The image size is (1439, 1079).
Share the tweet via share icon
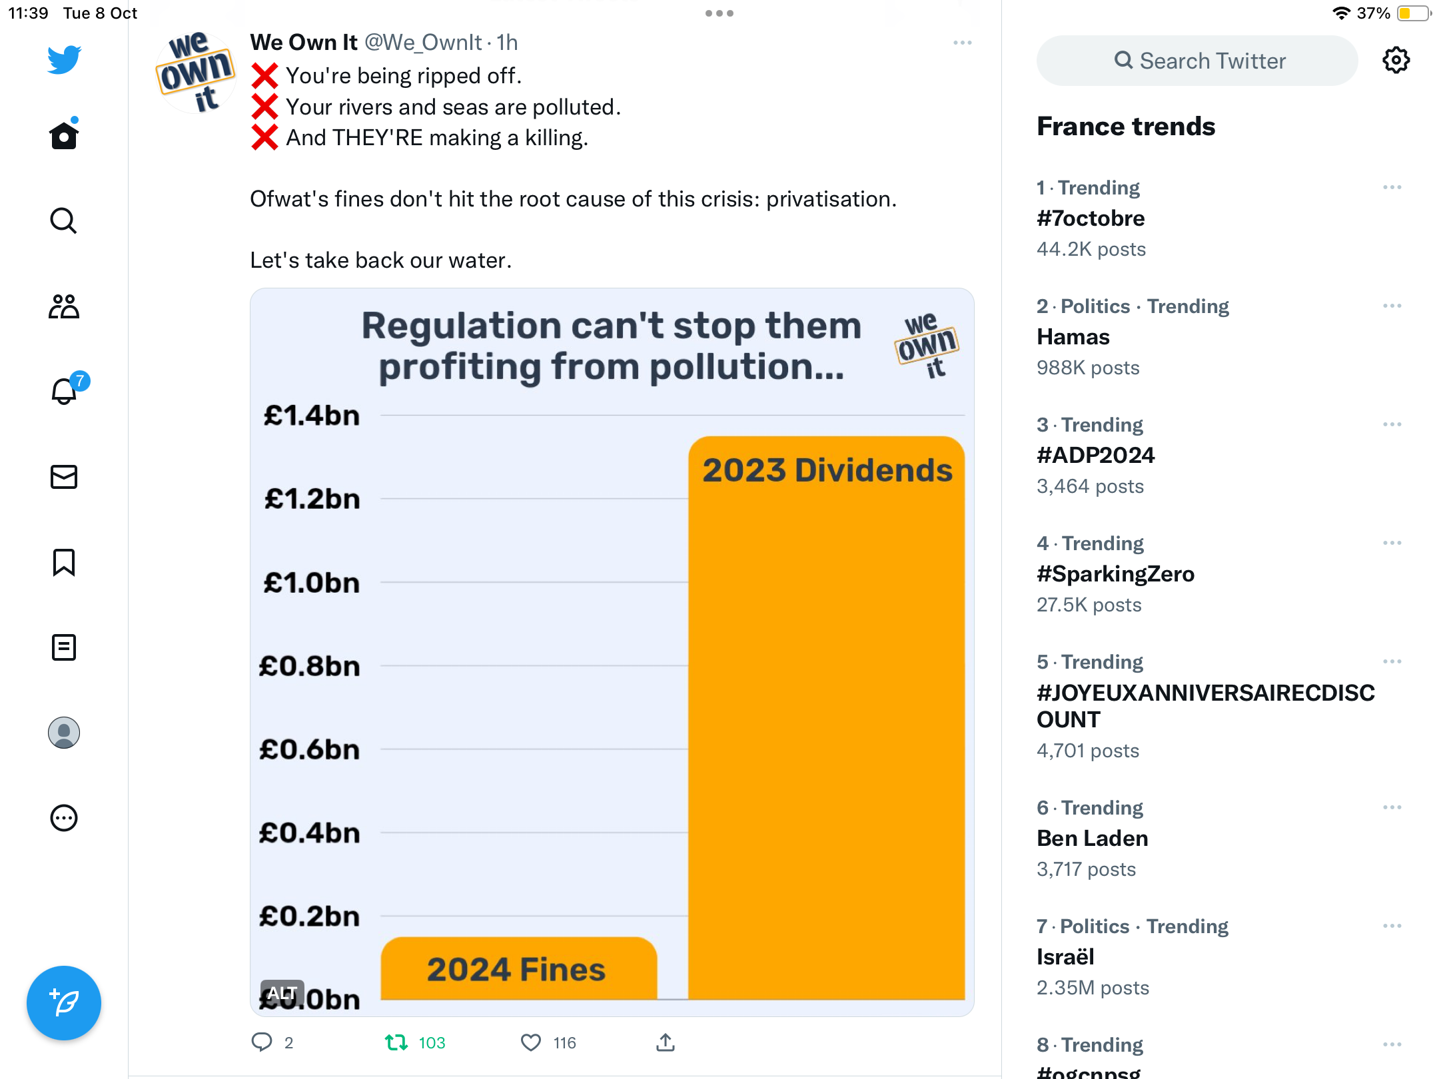666,1042
